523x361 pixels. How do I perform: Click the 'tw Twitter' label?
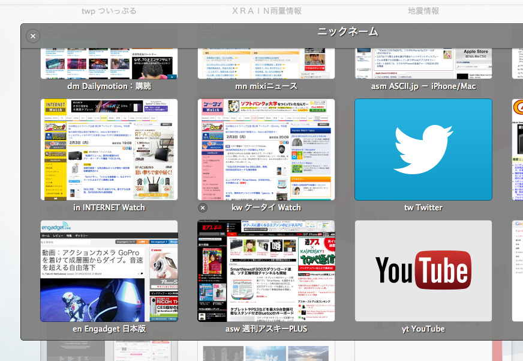[x=423, y=207]
